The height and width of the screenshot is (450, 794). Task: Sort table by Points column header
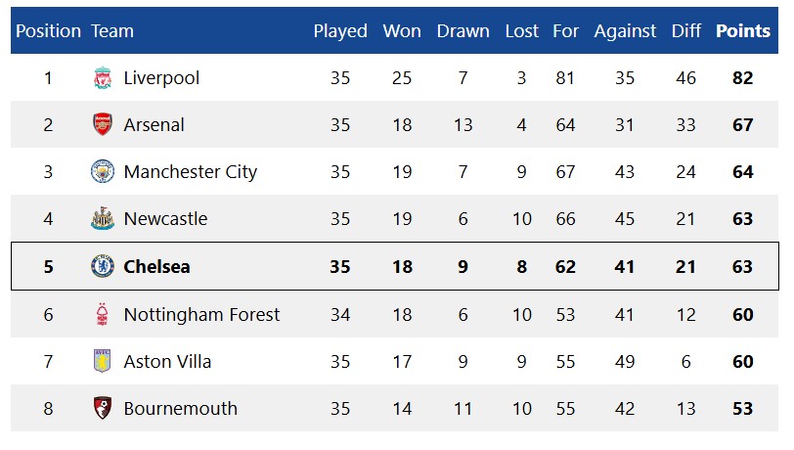(x=743, y=31)
